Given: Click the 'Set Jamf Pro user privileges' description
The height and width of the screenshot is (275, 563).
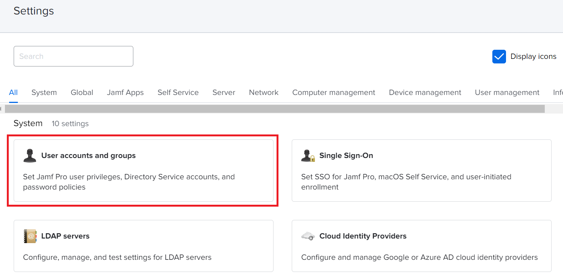Looking at the screenshot, I should (x=129, y=182).
